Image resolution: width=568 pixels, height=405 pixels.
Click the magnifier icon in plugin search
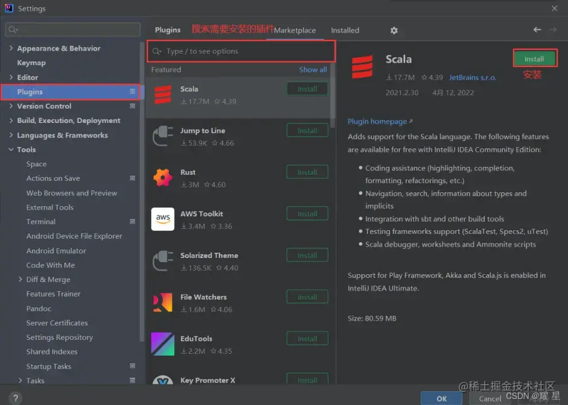pos(157,51)
